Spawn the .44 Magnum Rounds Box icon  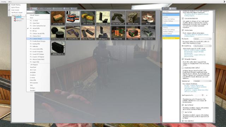pos(73,18)
